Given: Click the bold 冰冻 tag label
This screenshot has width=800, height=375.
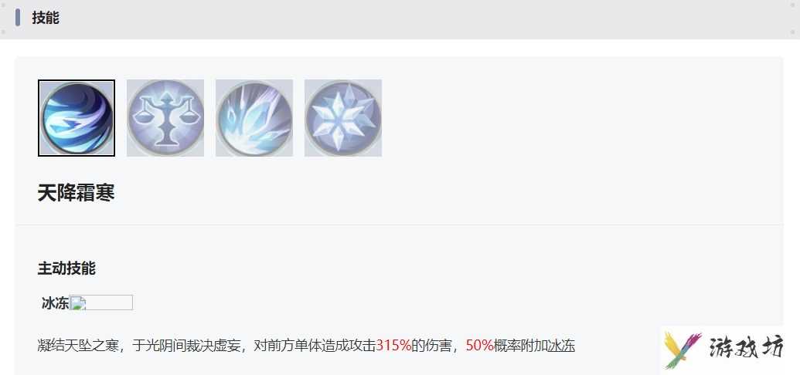Looking at the screenshot, I should (x=55, y=303).
